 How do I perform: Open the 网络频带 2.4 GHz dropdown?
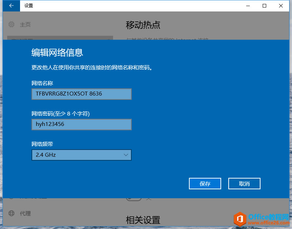(x=82, y=155)
